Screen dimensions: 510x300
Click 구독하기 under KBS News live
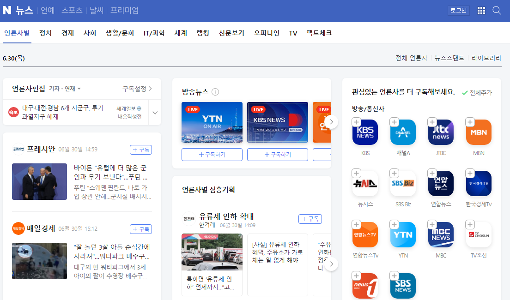[x=278, y=155]
